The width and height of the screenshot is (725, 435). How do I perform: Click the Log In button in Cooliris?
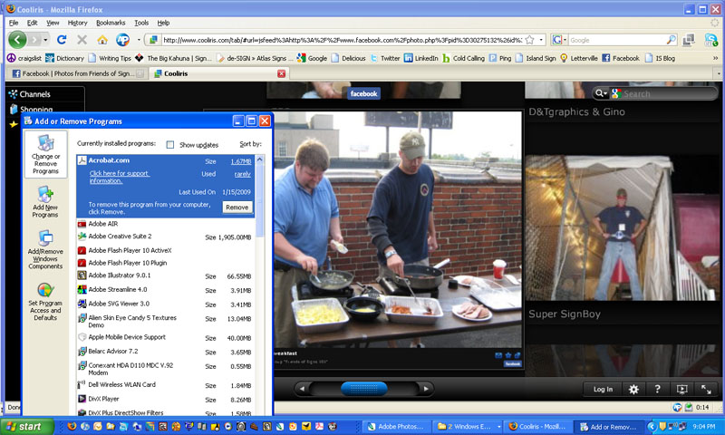603,390
